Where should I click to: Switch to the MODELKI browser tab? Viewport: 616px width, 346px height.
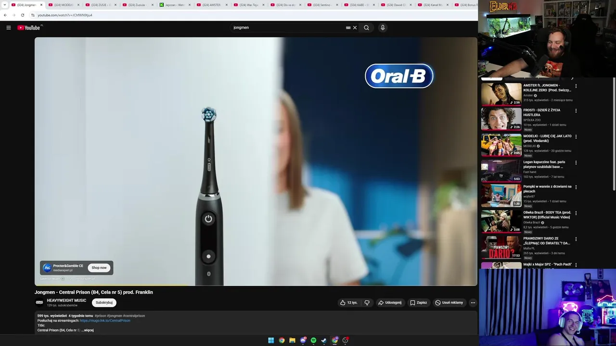coord(64,5)
